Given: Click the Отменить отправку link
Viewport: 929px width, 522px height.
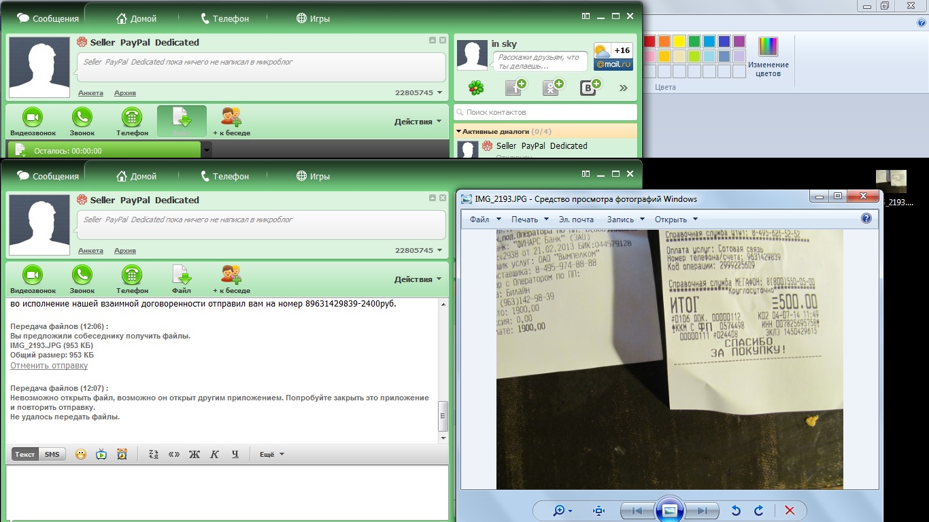Looking at the screenshot, I should (x=49, y=366).
